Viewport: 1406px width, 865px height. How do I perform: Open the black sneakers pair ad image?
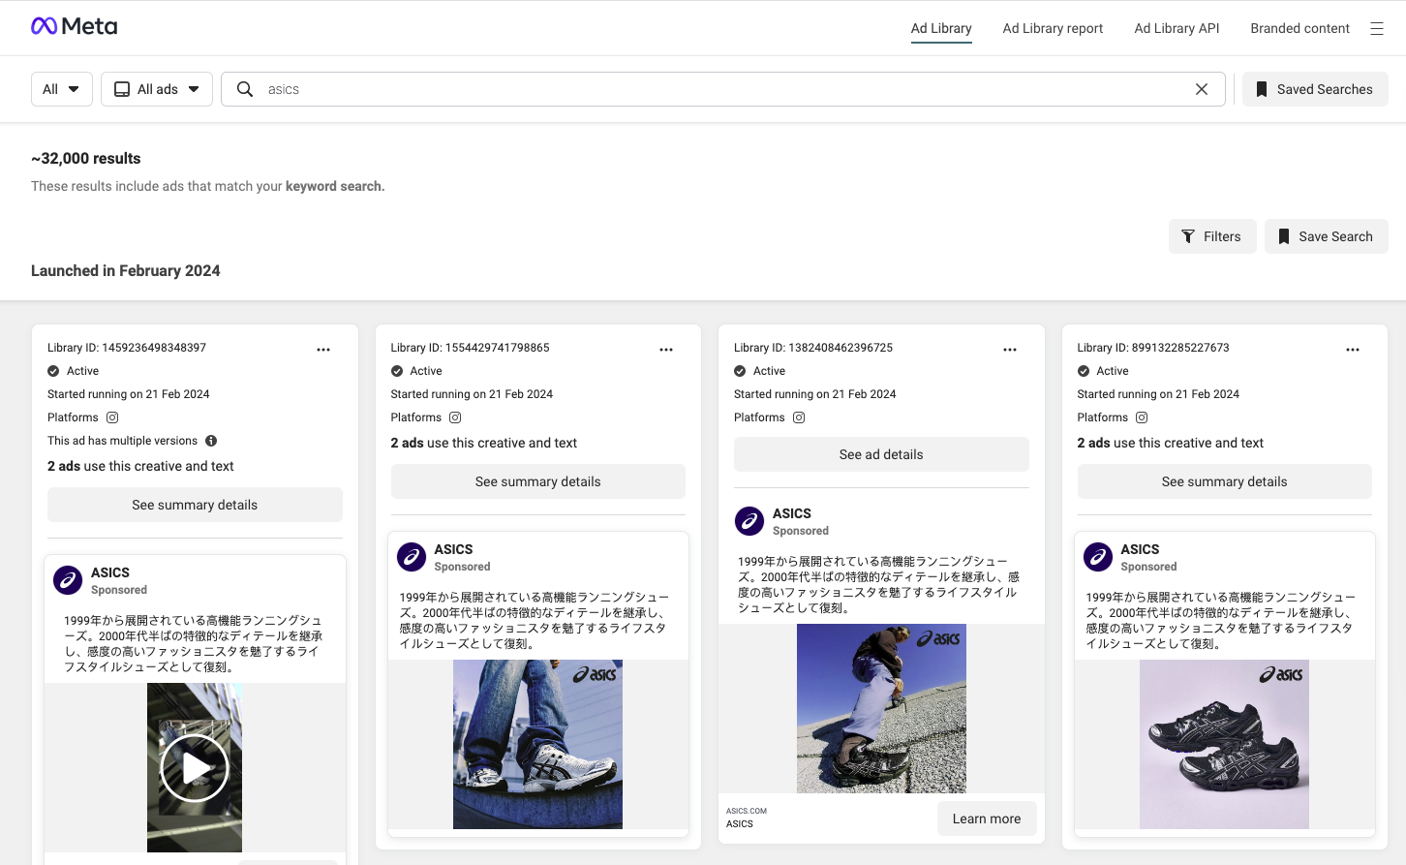pos(1224,744)
